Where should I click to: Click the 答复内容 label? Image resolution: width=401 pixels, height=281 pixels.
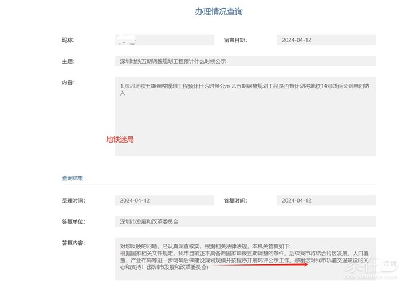(72, 243)
